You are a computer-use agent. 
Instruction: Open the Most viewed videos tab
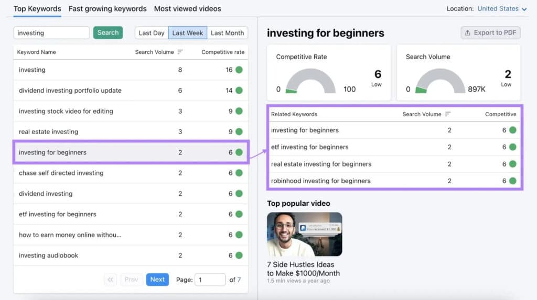[x=187, y=9]
